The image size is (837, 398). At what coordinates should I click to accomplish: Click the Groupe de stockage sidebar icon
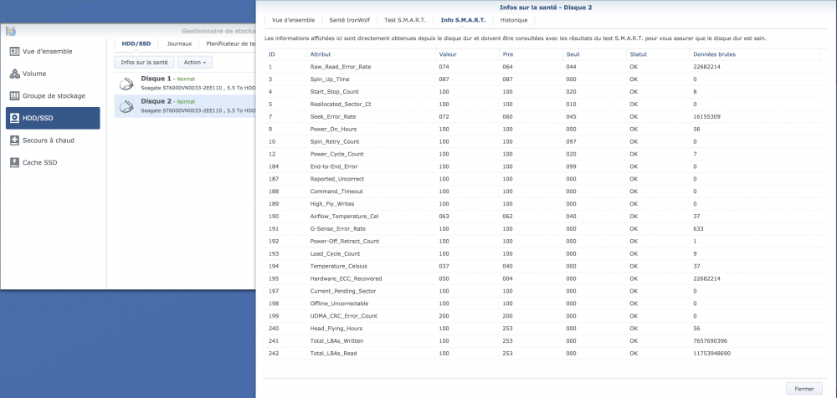pyautogui.click(x=15, y=95)
